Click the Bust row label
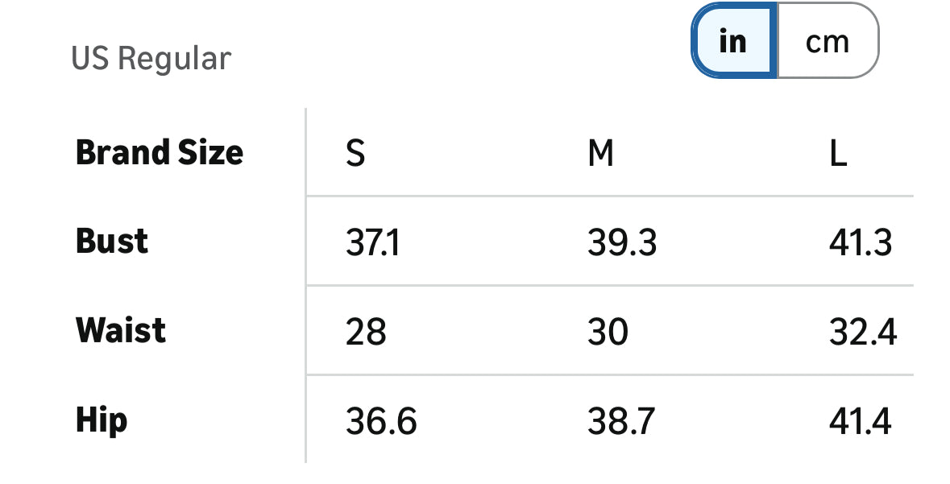This screenshot has width=950, height=484. click(x=112, y=242)
